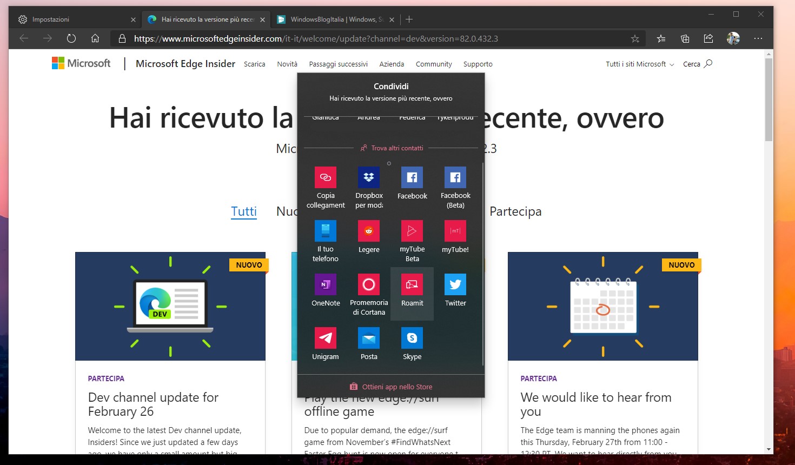Close the active Edge Insider tab

tap(262, 19)
